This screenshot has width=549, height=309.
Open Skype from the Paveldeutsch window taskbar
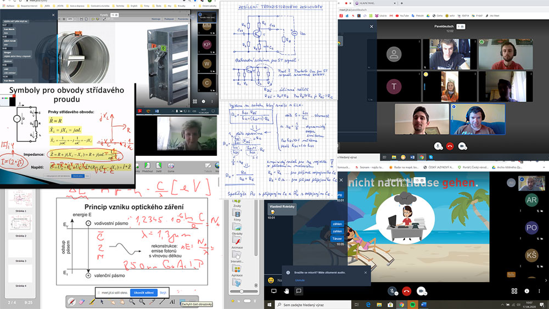pyautogui.click(x=430, y=157)
